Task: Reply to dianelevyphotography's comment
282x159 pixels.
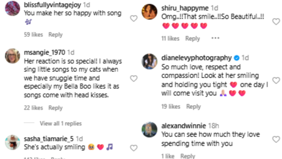Action: coord(193,107)
